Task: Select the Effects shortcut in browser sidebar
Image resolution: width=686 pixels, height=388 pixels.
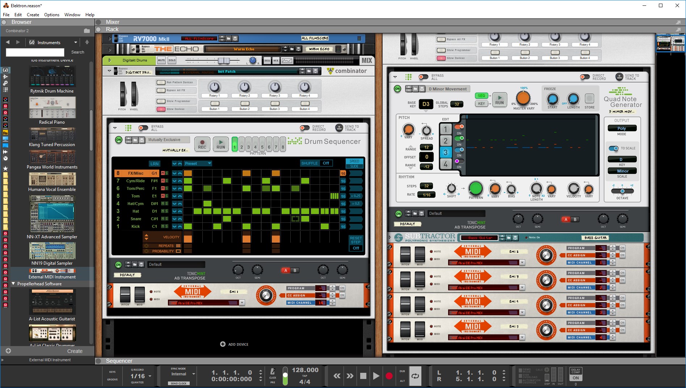Action: [5, 77]
